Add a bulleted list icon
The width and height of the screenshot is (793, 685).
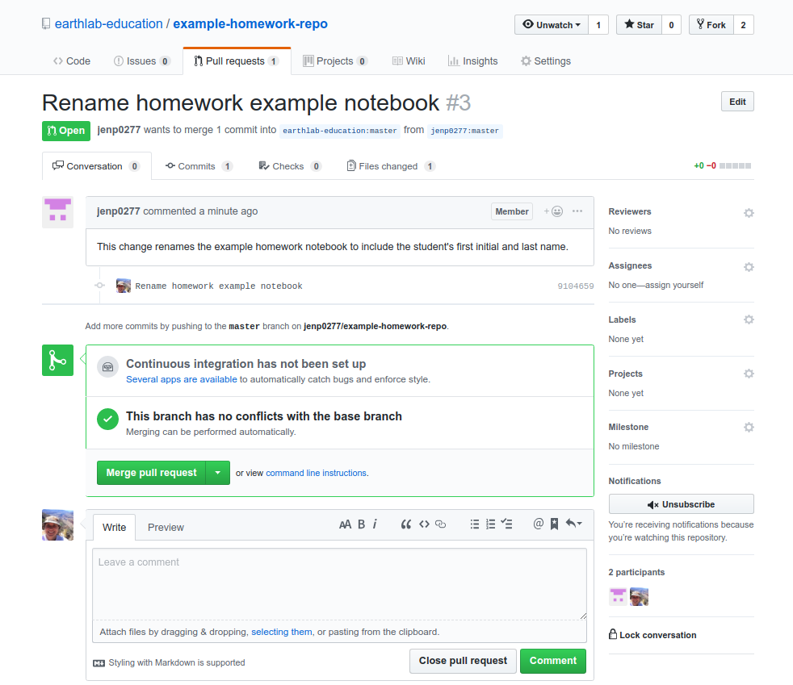click(474, 524)
